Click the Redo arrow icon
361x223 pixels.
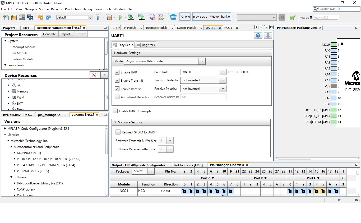tap(48, 17)
